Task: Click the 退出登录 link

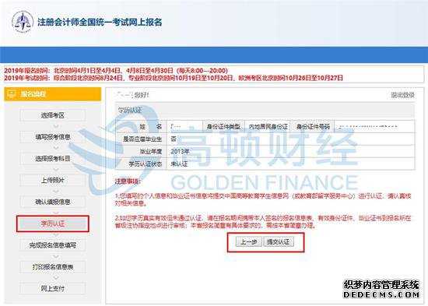Action: tap(402, 95)
